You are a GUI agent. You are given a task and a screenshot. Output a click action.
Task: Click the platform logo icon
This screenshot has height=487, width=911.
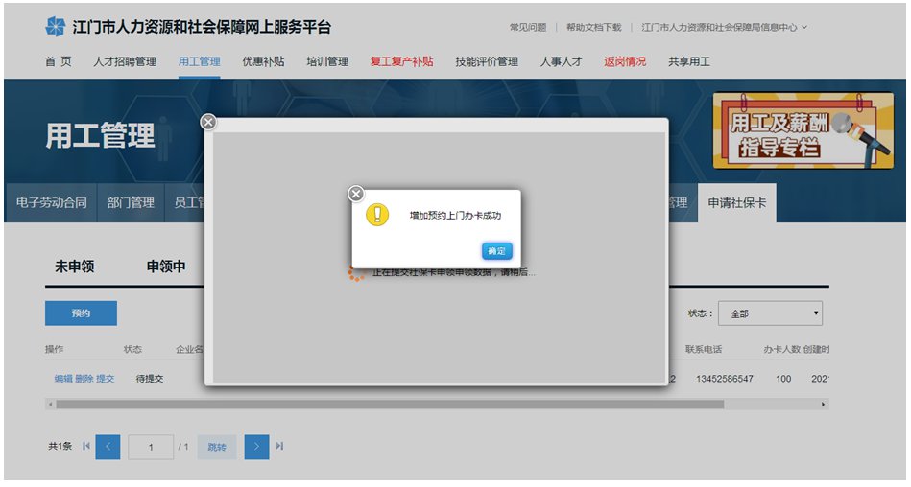[x=55, y=27]
